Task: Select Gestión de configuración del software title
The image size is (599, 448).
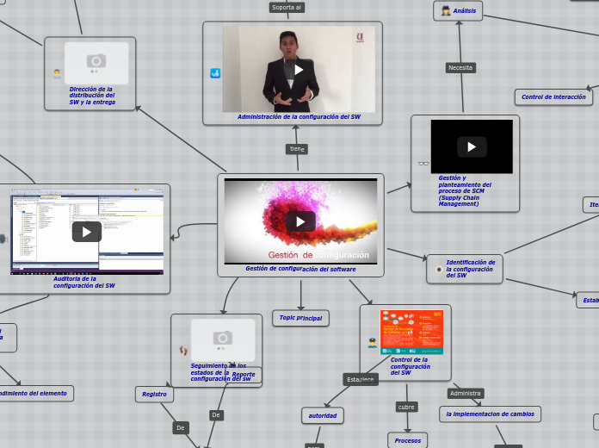Action: pos(300,269)
